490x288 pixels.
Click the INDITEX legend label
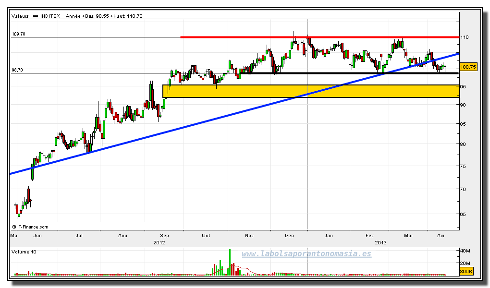point(50,16)
